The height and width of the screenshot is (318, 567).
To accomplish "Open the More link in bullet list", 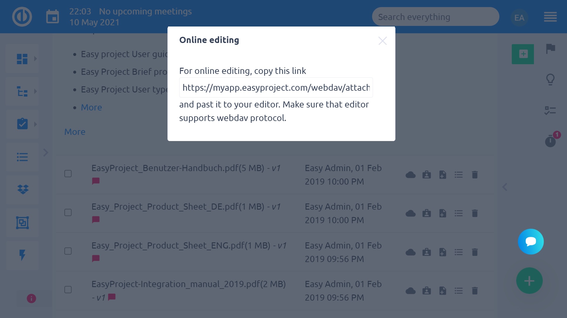I will tap(92, 107).
